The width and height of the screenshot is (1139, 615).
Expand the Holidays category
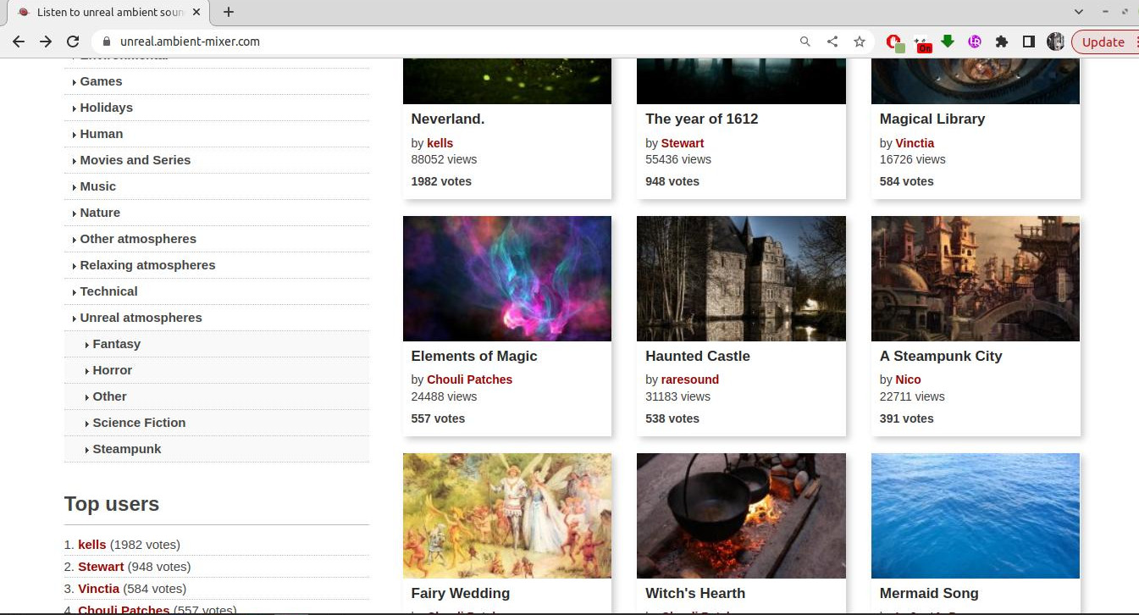(x=106, y=108)
